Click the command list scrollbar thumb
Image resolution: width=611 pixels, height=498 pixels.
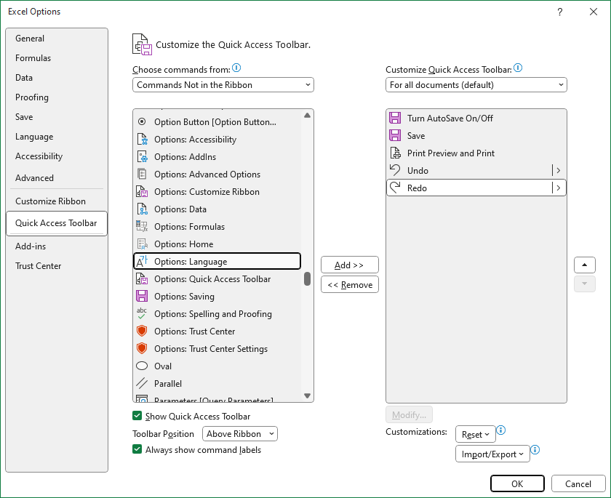point(307,278)
